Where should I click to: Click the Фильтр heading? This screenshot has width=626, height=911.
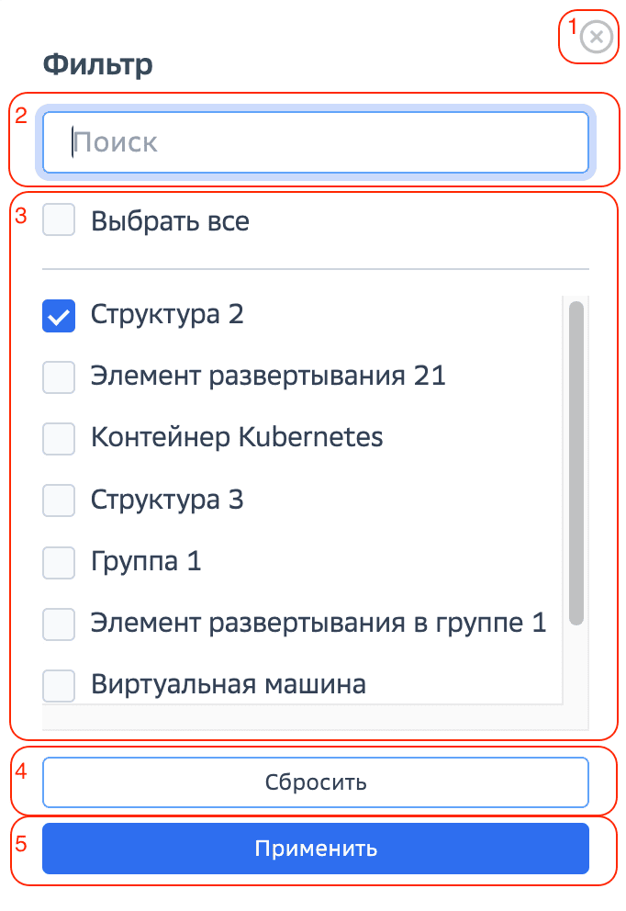(97, 64)
